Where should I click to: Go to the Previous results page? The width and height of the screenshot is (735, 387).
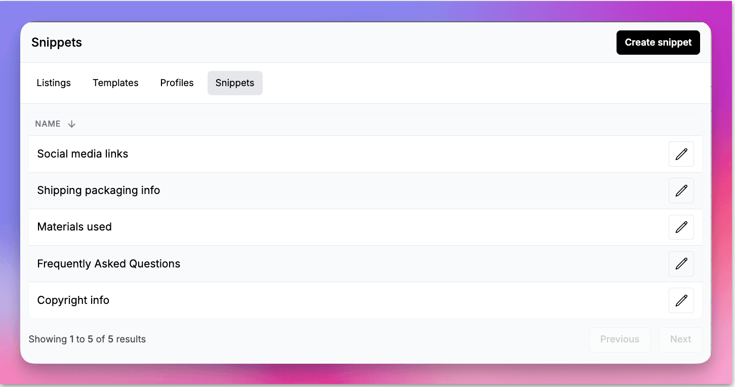(x=620, y=339)
